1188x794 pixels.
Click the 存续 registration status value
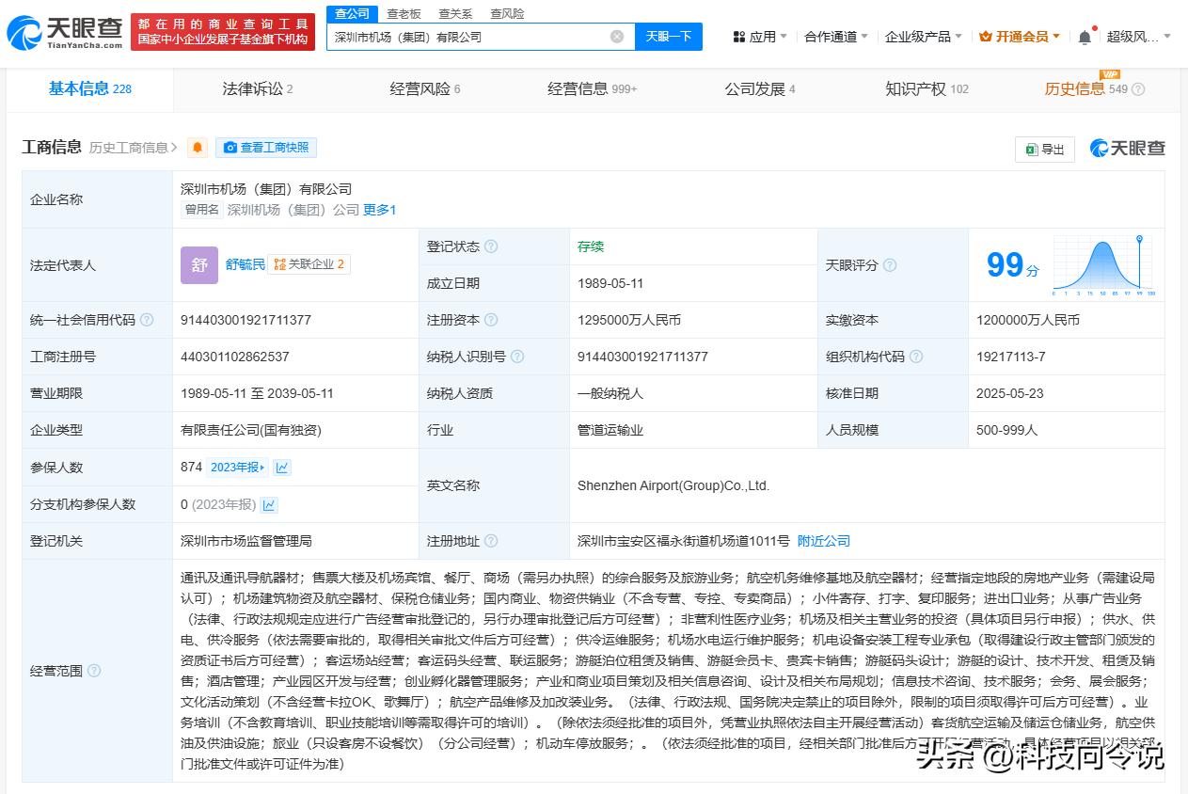click(591, 246)
